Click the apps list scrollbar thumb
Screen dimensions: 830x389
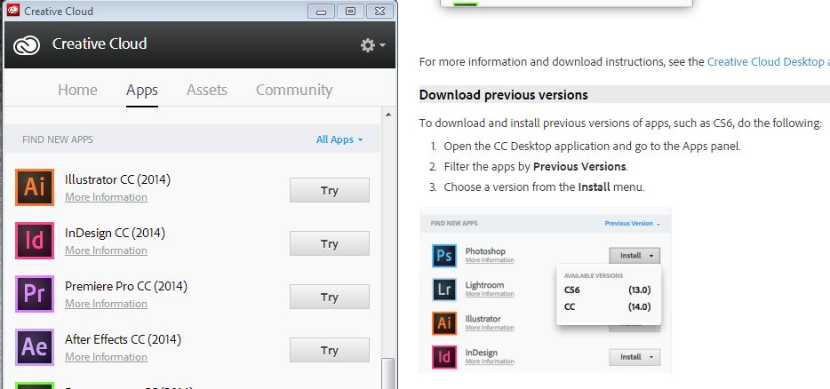388,373
